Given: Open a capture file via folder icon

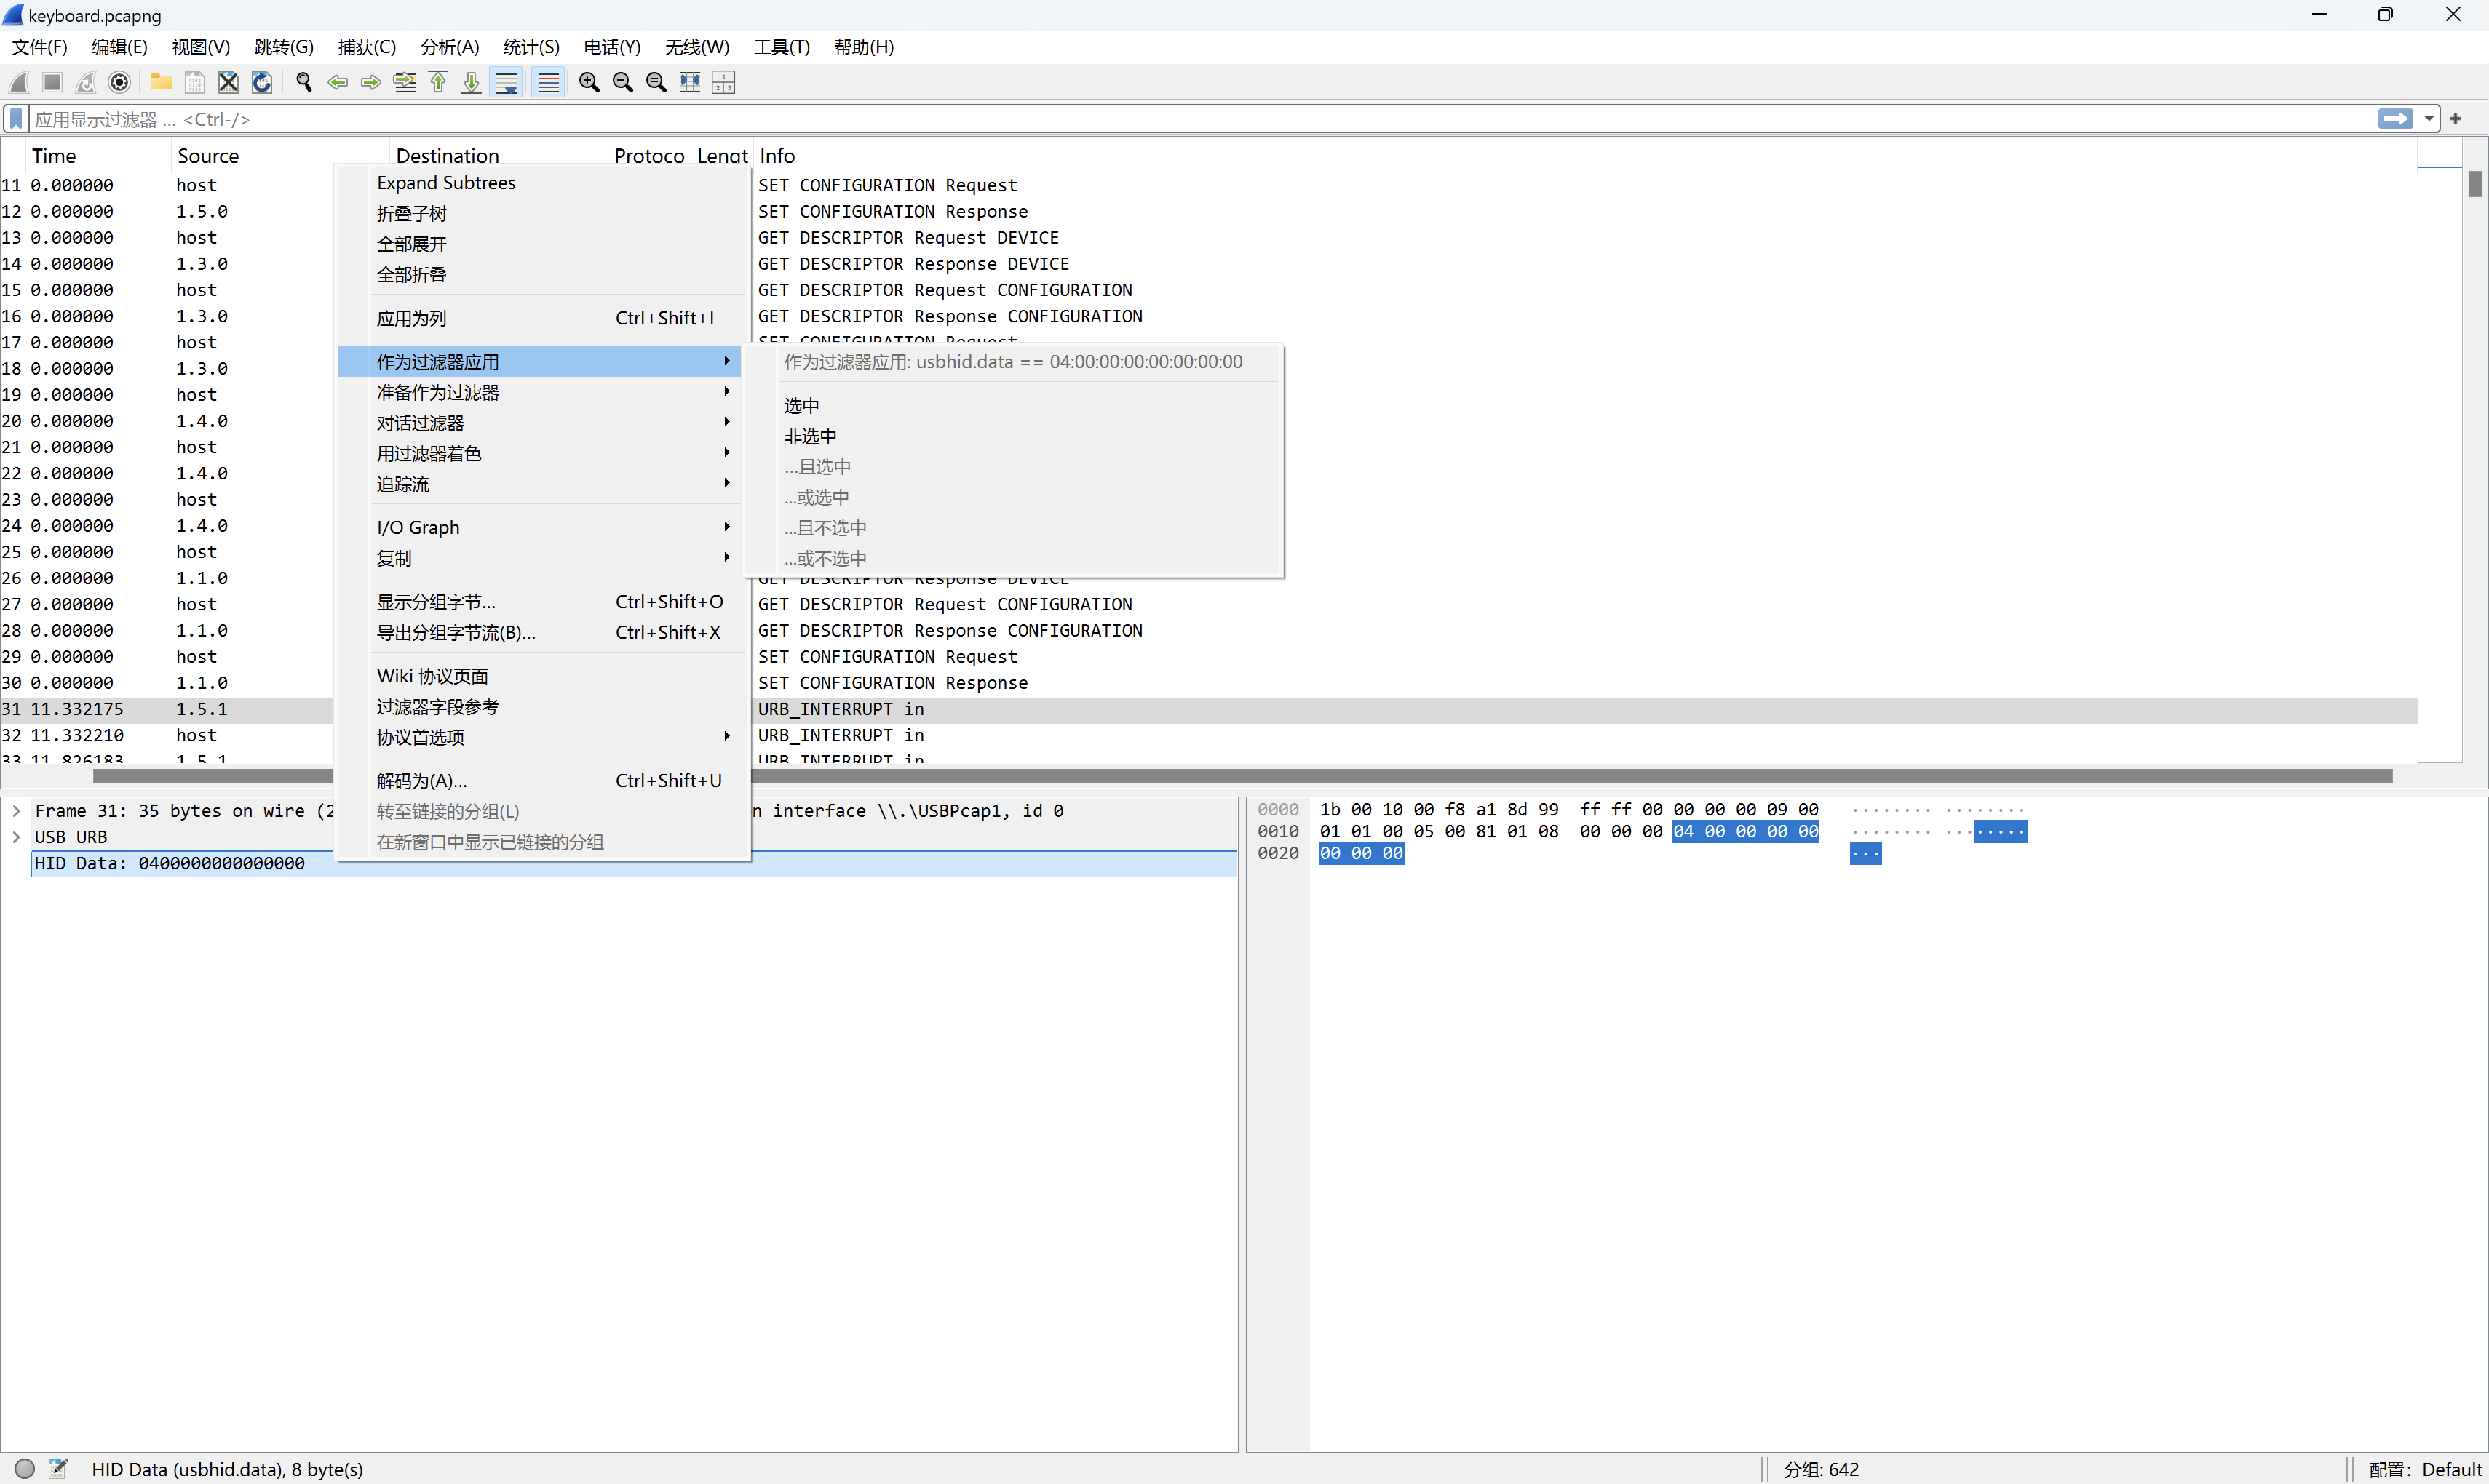Looking at the screenshot, I should pyautogui.click(x=161, y=82).
